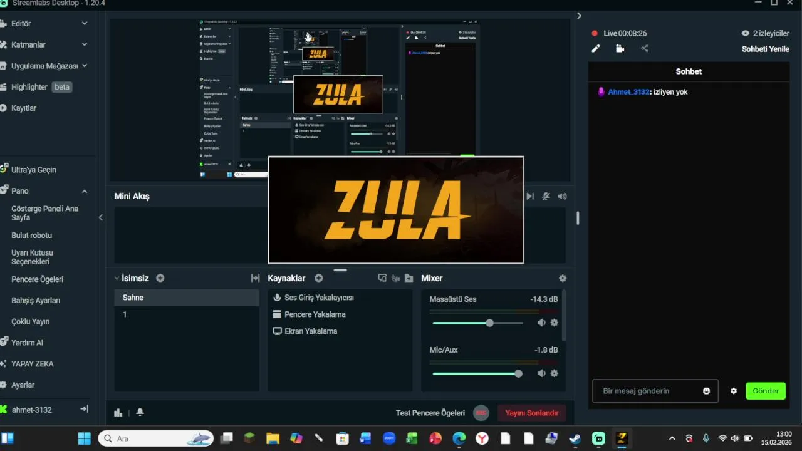This screenshot has width=802, height=451.
Task: Open Ayarlar settings in sidebar
Action: [23, 385]
